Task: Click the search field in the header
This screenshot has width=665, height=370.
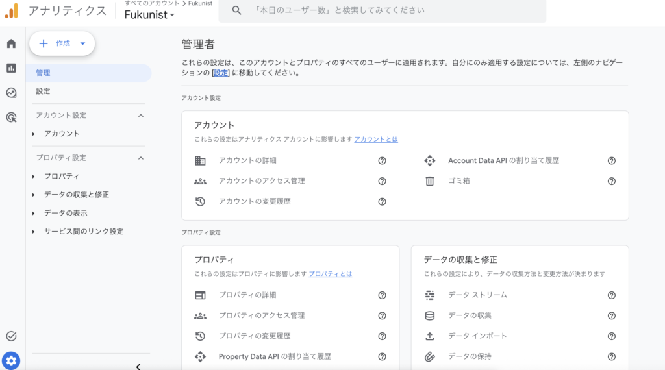Action: 383,10
